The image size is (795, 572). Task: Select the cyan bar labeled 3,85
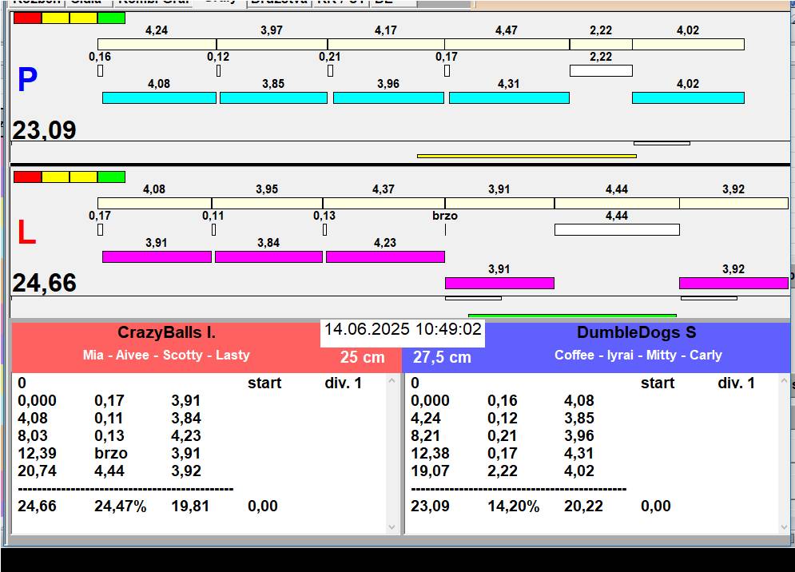273,98
